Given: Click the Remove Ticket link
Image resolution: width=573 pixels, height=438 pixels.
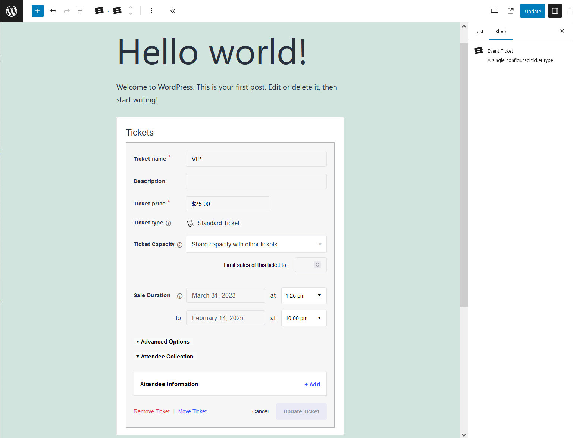Looking at the screenshot, I should [151, 411].
